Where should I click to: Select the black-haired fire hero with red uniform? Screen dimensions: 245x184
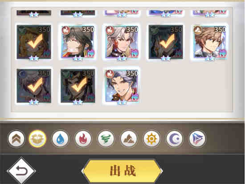click(78, 42)
